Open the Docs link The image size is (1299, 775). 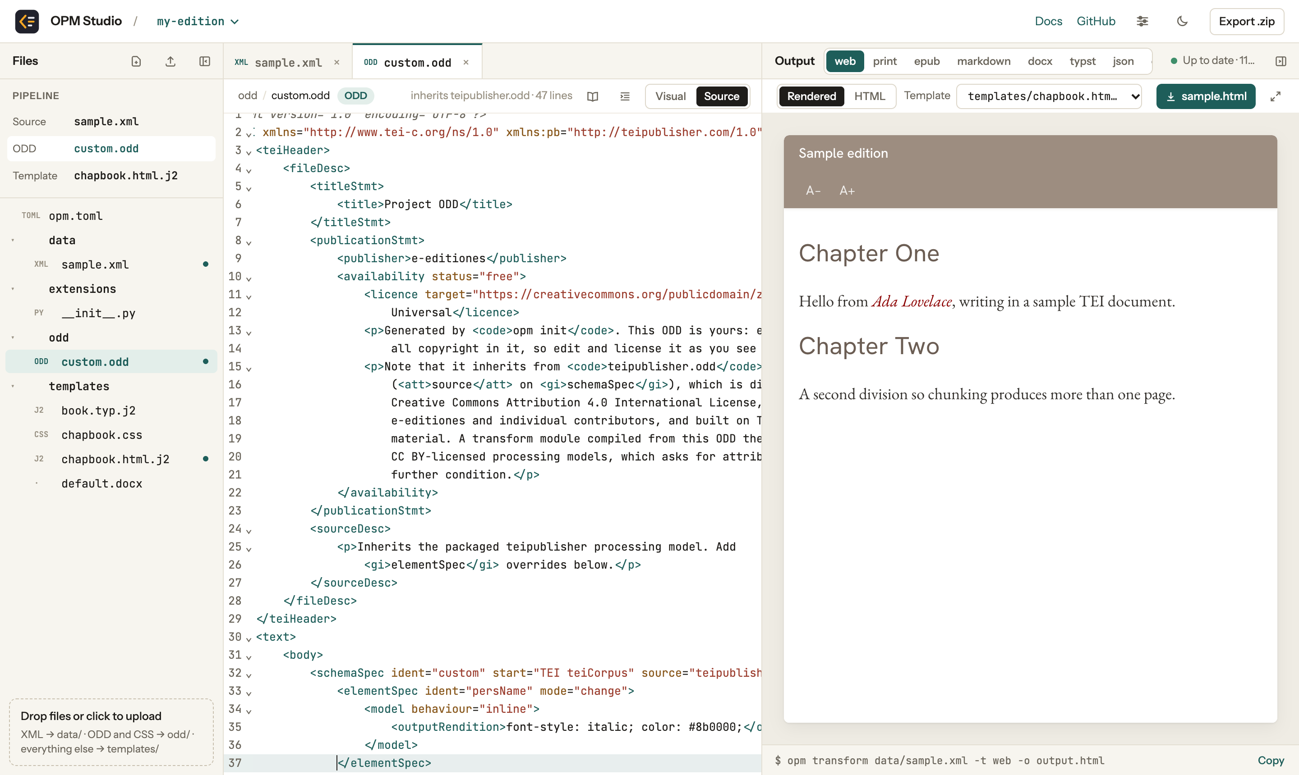1048,22
